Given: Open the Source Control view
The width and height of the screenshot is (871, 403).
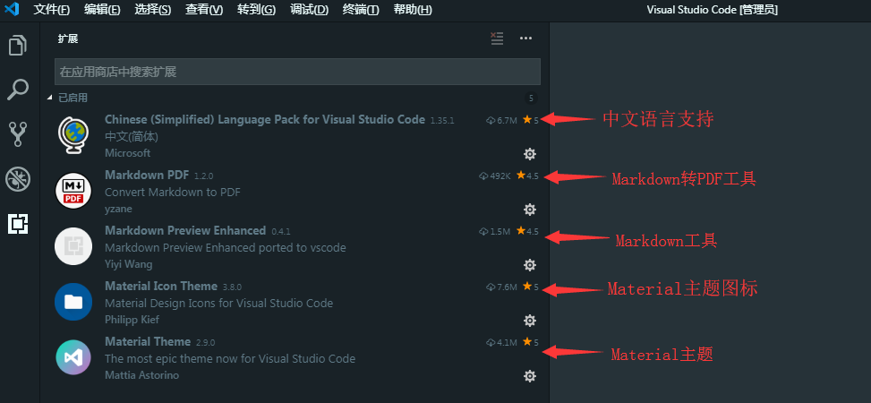Looking at the screenshot, I should pyautogui.click(x=18, y=134).
